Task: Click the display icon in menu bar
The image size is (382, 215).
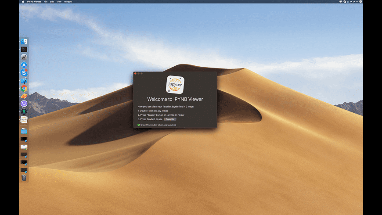Action: 341,2
